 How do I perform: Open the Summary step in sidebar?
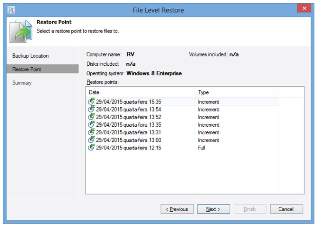22,83
